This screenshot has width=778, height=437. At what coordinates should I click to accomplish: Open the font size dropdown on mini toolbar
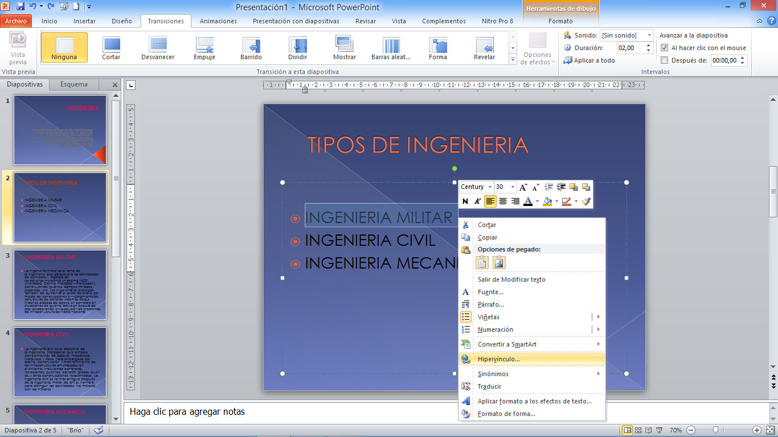click(x=511, y=187)
